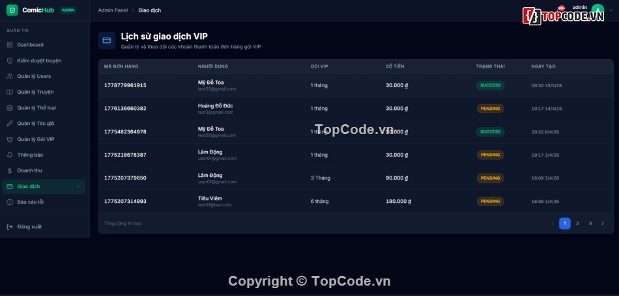Click SUCCESS badge for order 1778779961915

[x=490, y=85]
